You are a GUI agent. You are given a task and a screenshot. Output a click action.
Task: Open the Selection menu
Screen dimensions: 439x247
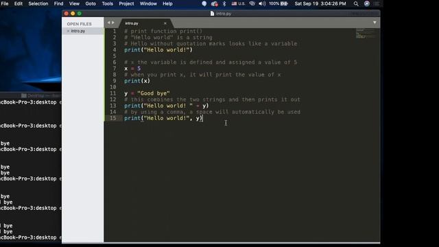[x=38, y=3]
